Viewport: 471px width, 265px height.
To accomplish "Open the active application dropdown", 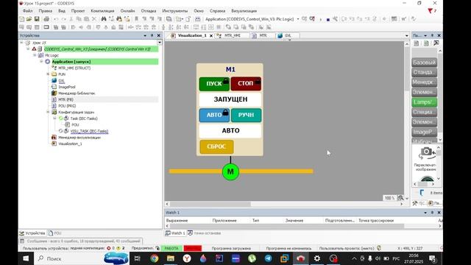I will point(297,19).
